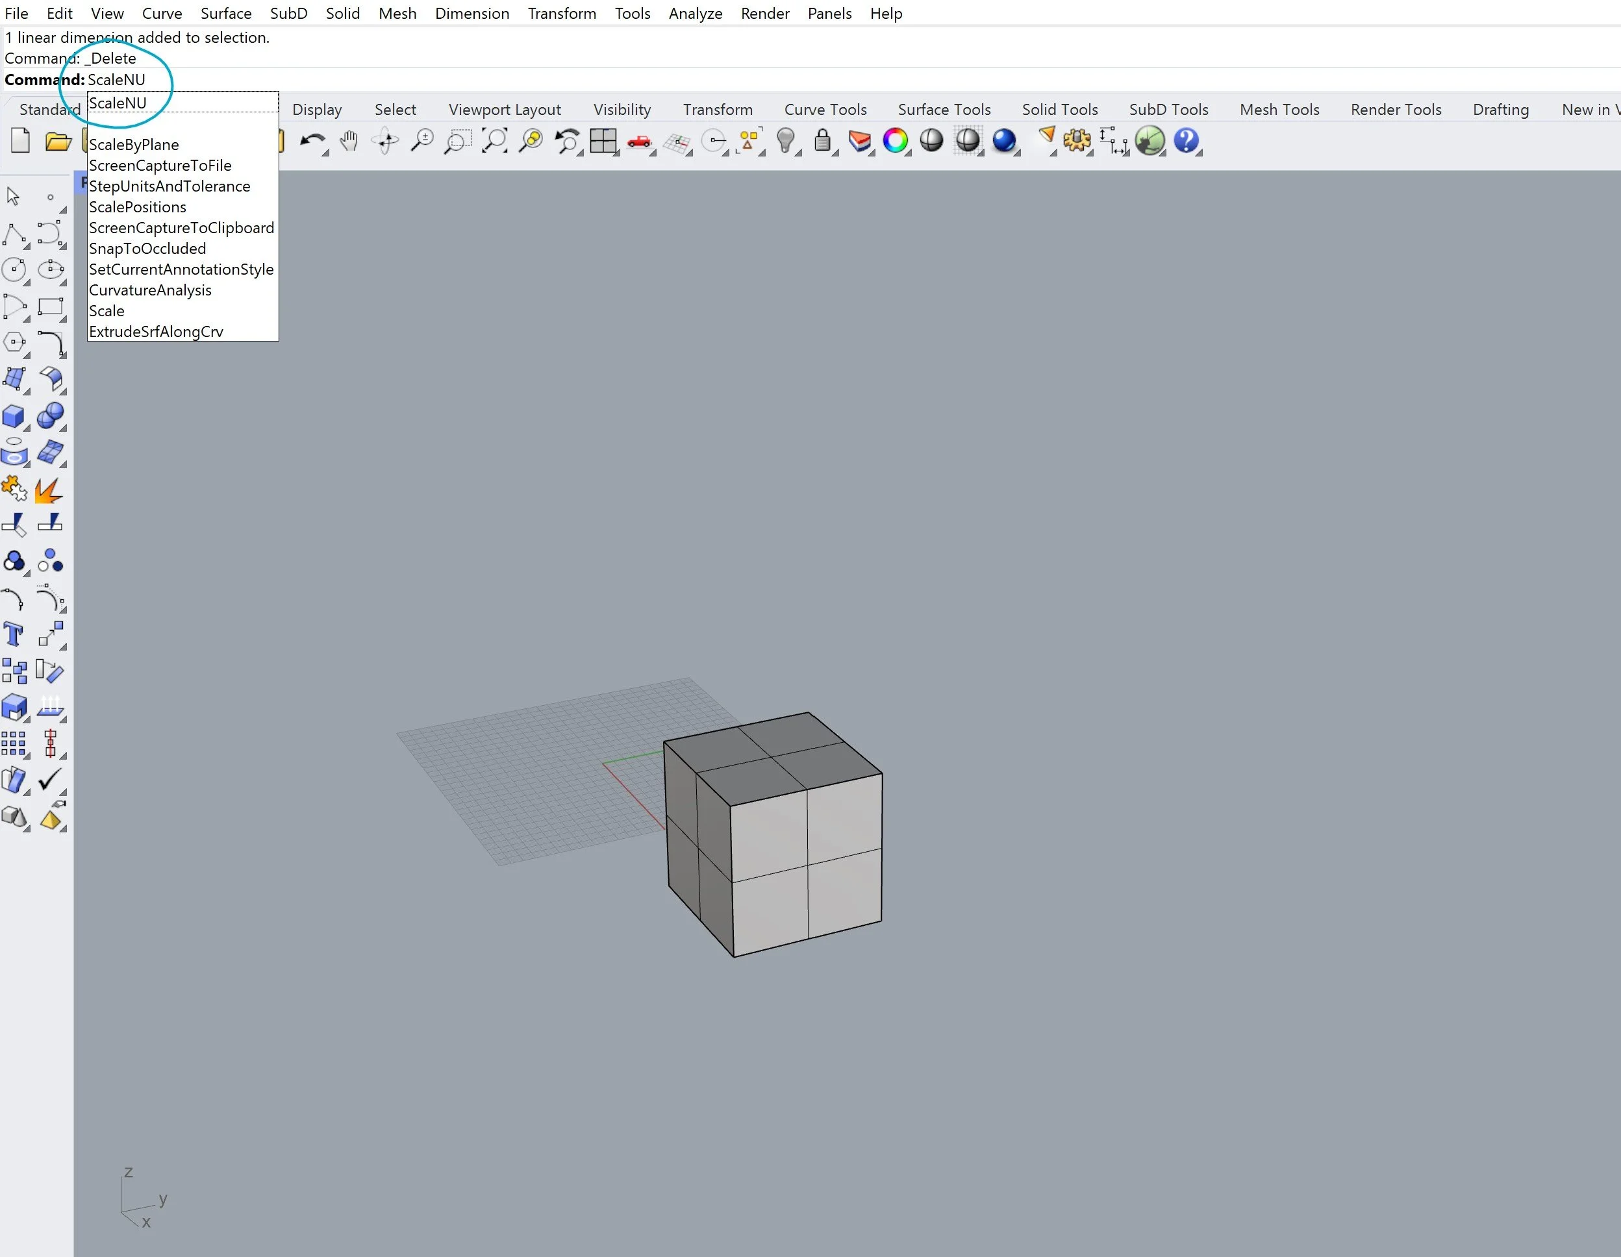Switch to the Solid Tools toolbar tab
Screen dimensions: 1621x1257
(1059, 110)
